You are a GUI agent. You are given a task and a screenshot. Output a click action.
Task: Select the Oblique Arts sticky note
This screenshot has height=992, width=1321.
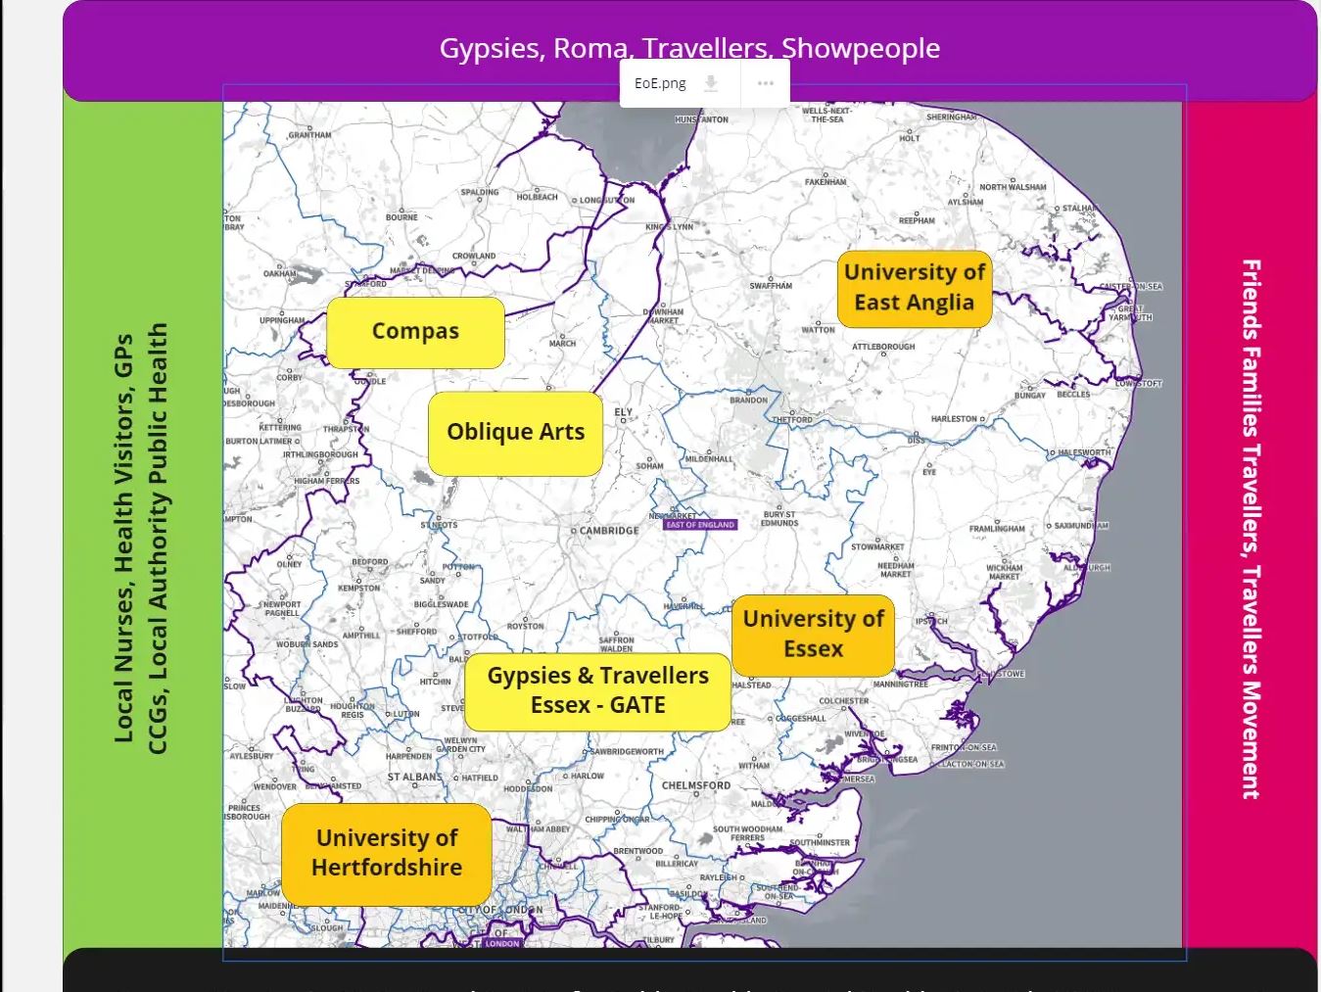coord(515,433)
